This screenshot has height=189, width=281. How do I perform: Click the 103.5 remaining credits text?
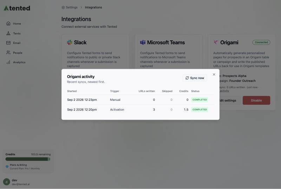(41, 154)
